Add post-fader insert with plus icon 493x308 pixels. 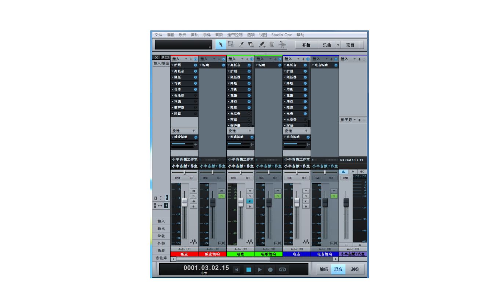pos(359,120)
